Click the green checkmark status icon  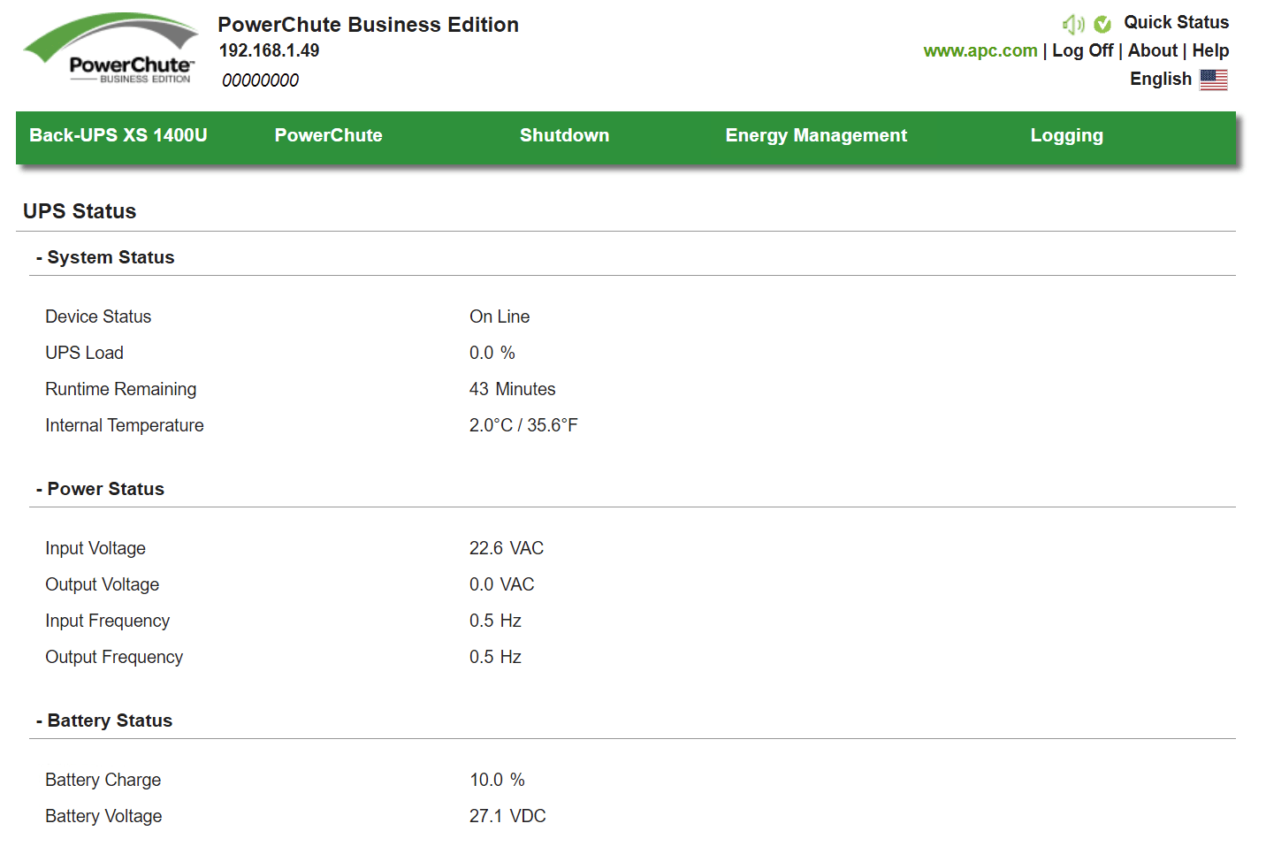tap(1102, 24)
